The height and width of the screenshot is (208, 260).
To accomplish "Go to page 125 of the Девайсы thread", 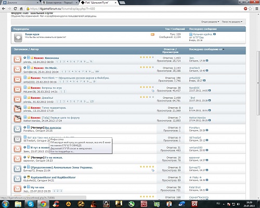I will pos(92,101).
